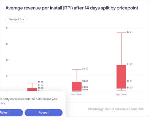Image resolution: width=149 pixels, height=117 pixels.
Task: Select the High priced box plot bar
Action: 121,77
